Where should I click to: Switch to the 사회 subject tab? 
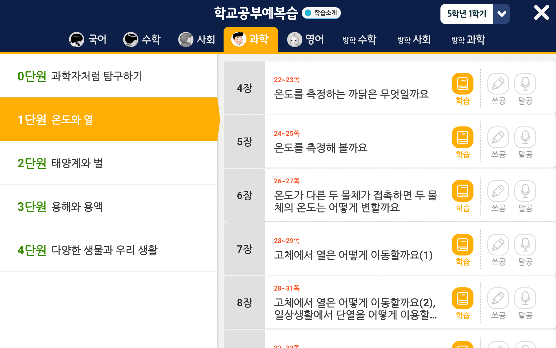[197, 39]
